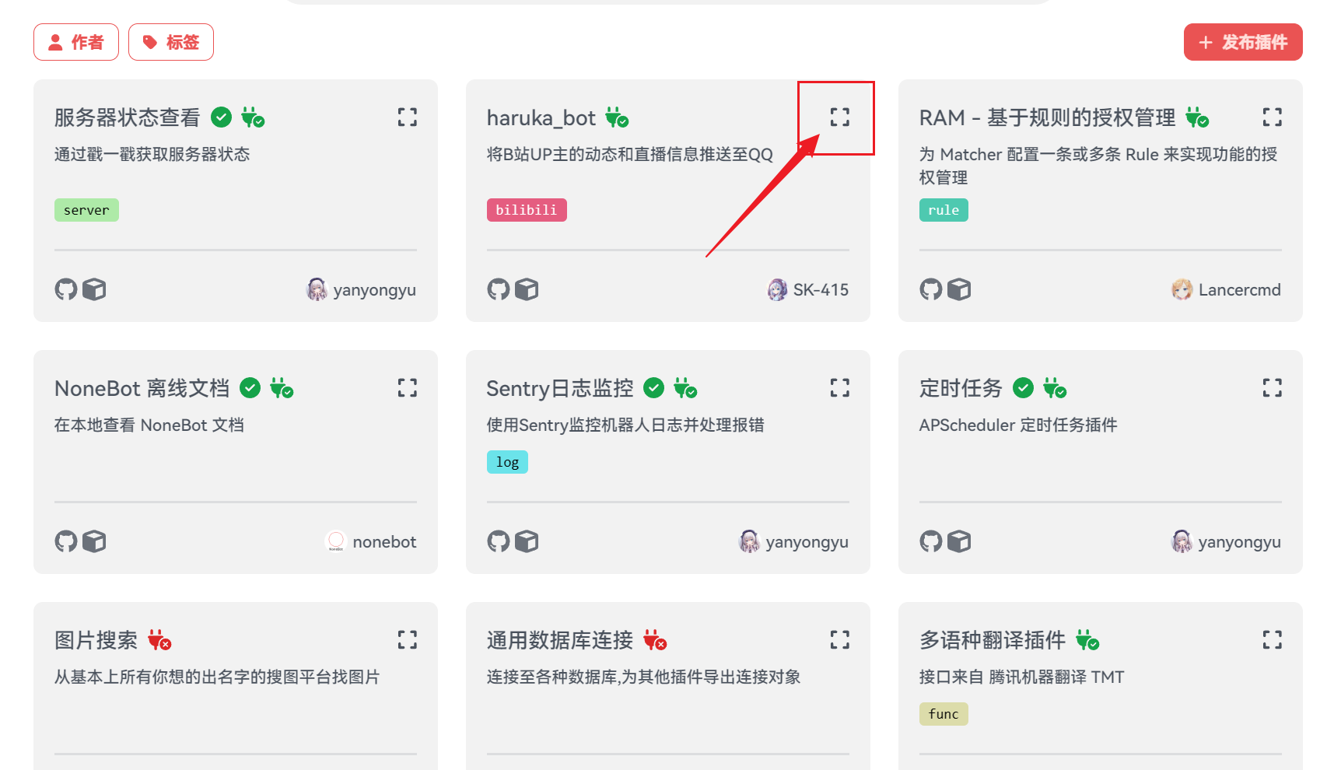Click green plug status on 服务器状态查看
This screenshot has height=770, width=1334.
(253, 117)
